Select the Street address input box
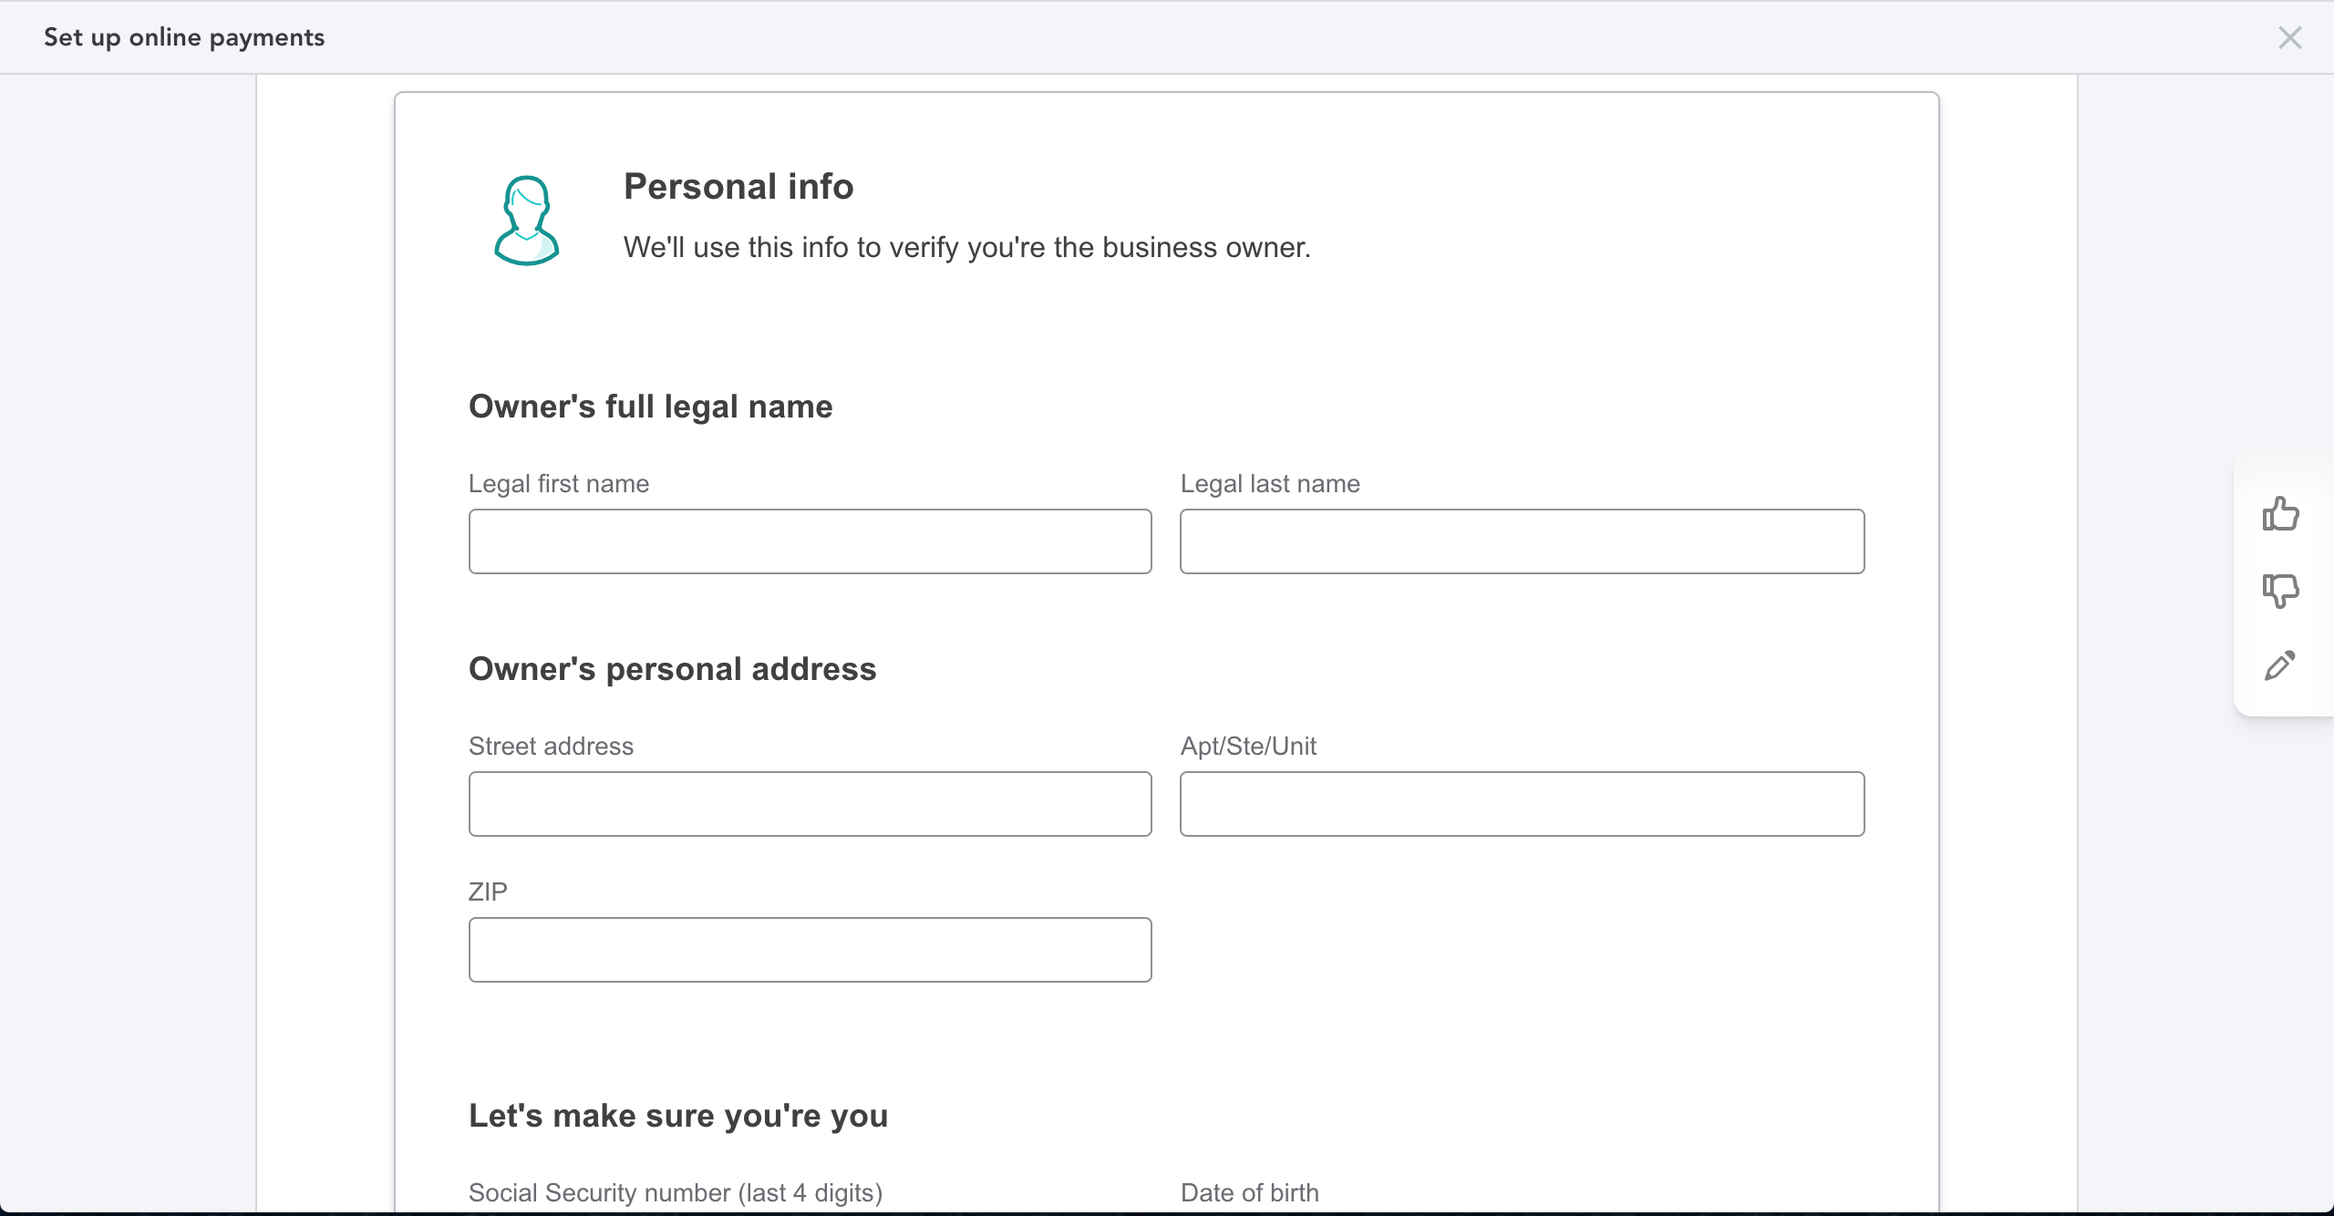This screenshot has height=1216, width=2334. point(810,804)
